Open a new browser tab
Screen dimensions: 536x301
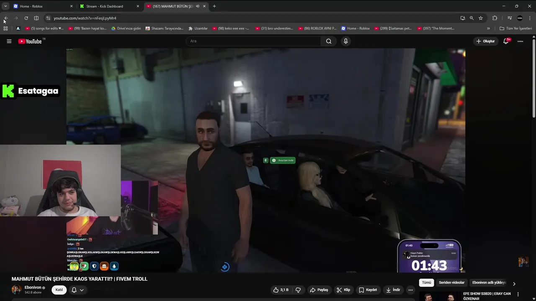[214, 6]
